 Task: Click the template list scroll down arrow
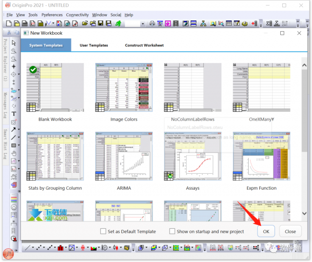pyautogui.click(x=304, y=213)
